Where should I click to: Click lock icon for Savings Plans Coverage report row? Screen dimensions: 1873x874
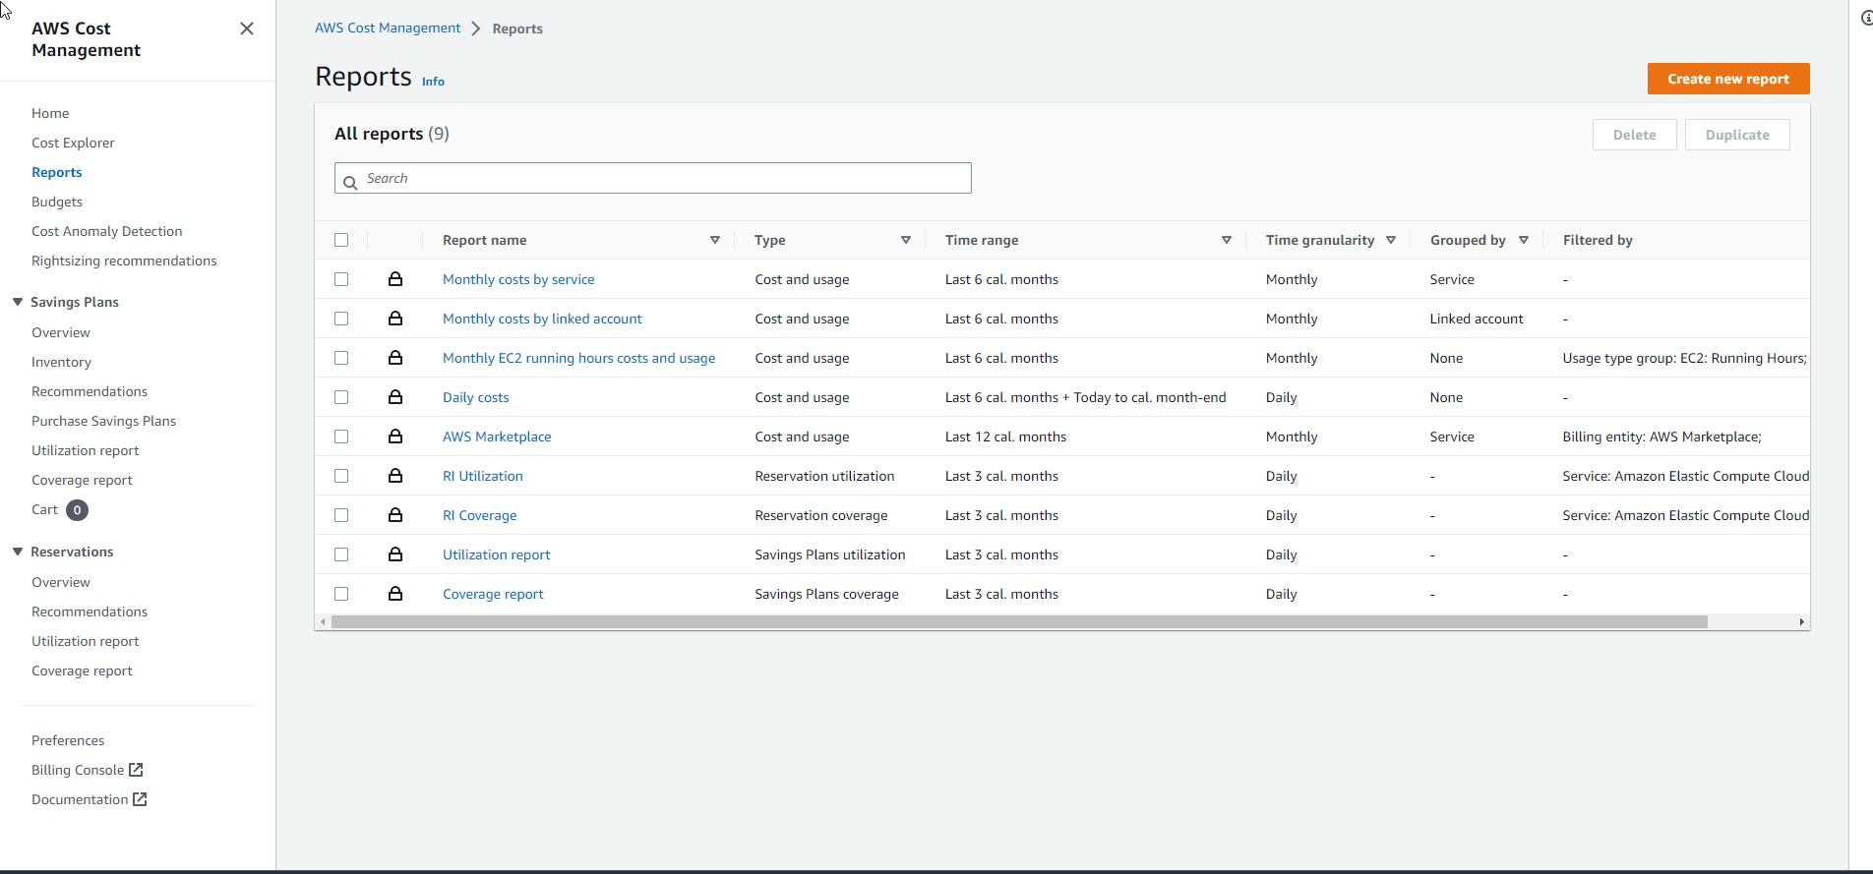[395, 594]
